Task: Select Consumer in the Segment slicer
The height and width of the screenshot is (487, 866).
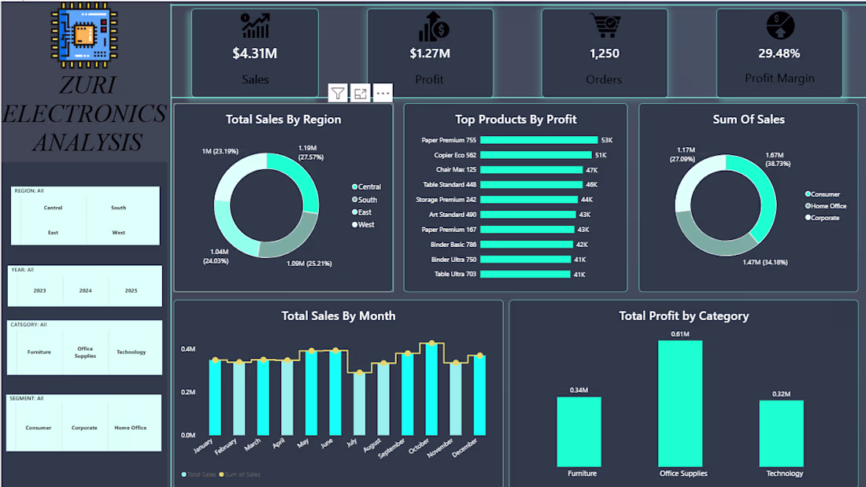Action: point(38,427)
